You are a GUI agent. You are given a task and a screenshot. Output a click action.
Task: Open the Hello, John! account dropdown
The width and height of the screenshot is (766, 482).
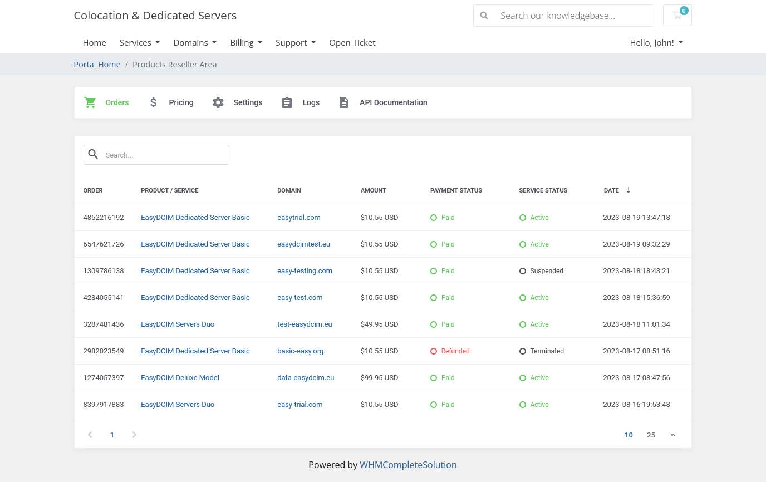click(656, 42)
